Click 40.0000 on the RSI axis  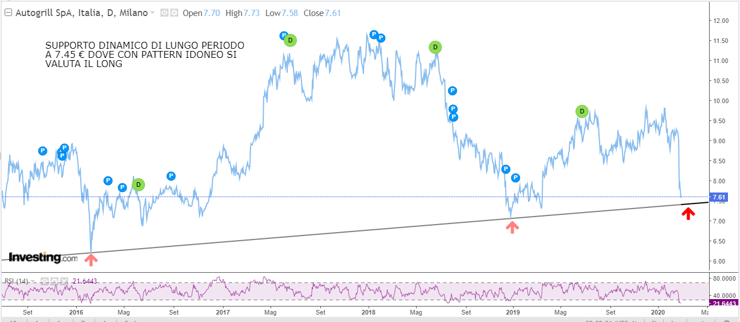[x=725, y=294]
